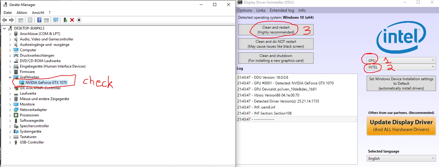The image size is (439, 167).
Task: Click the Geräte-Manager title bar icon
Action: click(x=5, y=5)
